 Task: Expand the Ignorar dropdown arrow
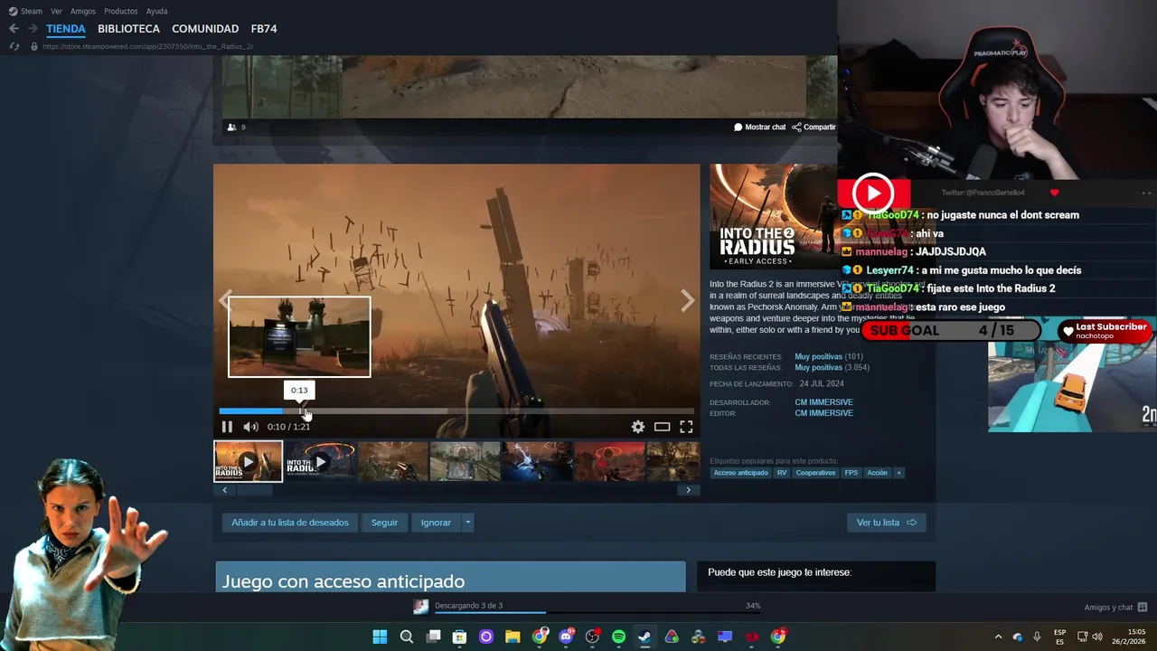(x=467, y=523)
